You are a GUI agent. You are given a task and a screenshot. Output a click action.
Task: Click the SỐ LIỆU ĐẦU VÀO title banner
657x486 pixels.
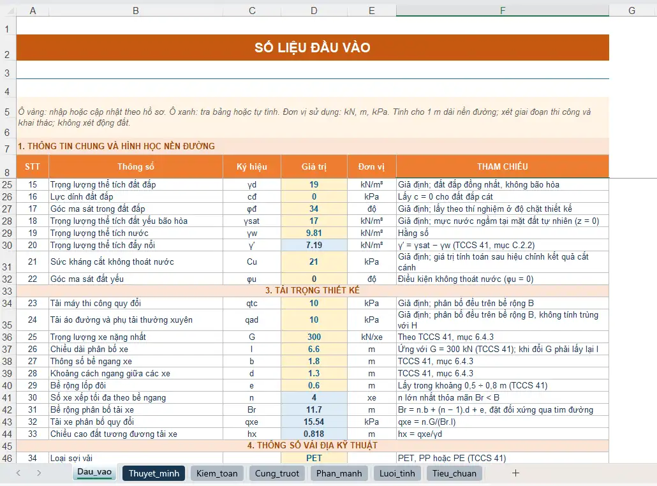pyautogui.click(x=313, y=47)
